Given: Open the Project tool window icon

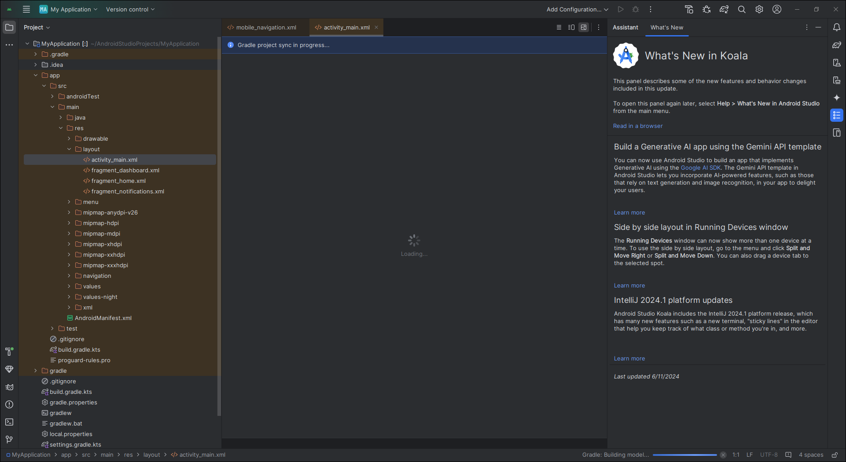Looking at the screenshot, I should pyautogui.click(x=9, y=27).
